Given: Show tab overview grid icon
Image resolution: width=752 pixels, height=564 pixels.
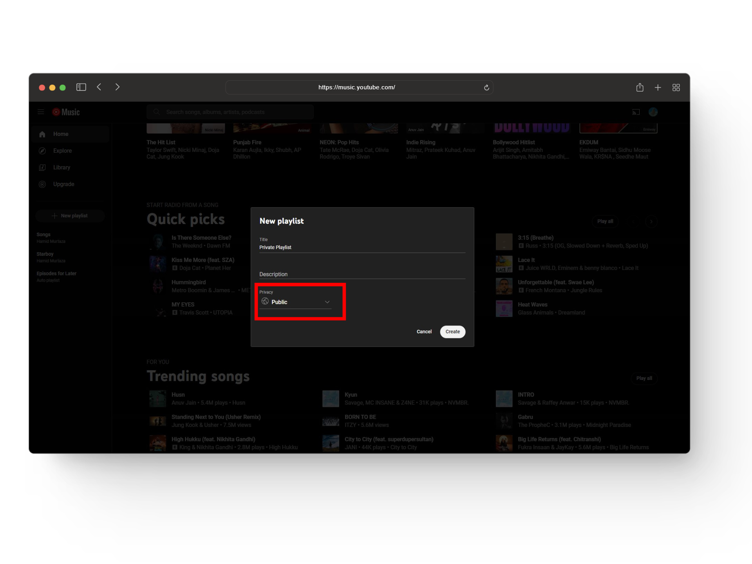Looking at the screenshot, I should click(676, 88).
